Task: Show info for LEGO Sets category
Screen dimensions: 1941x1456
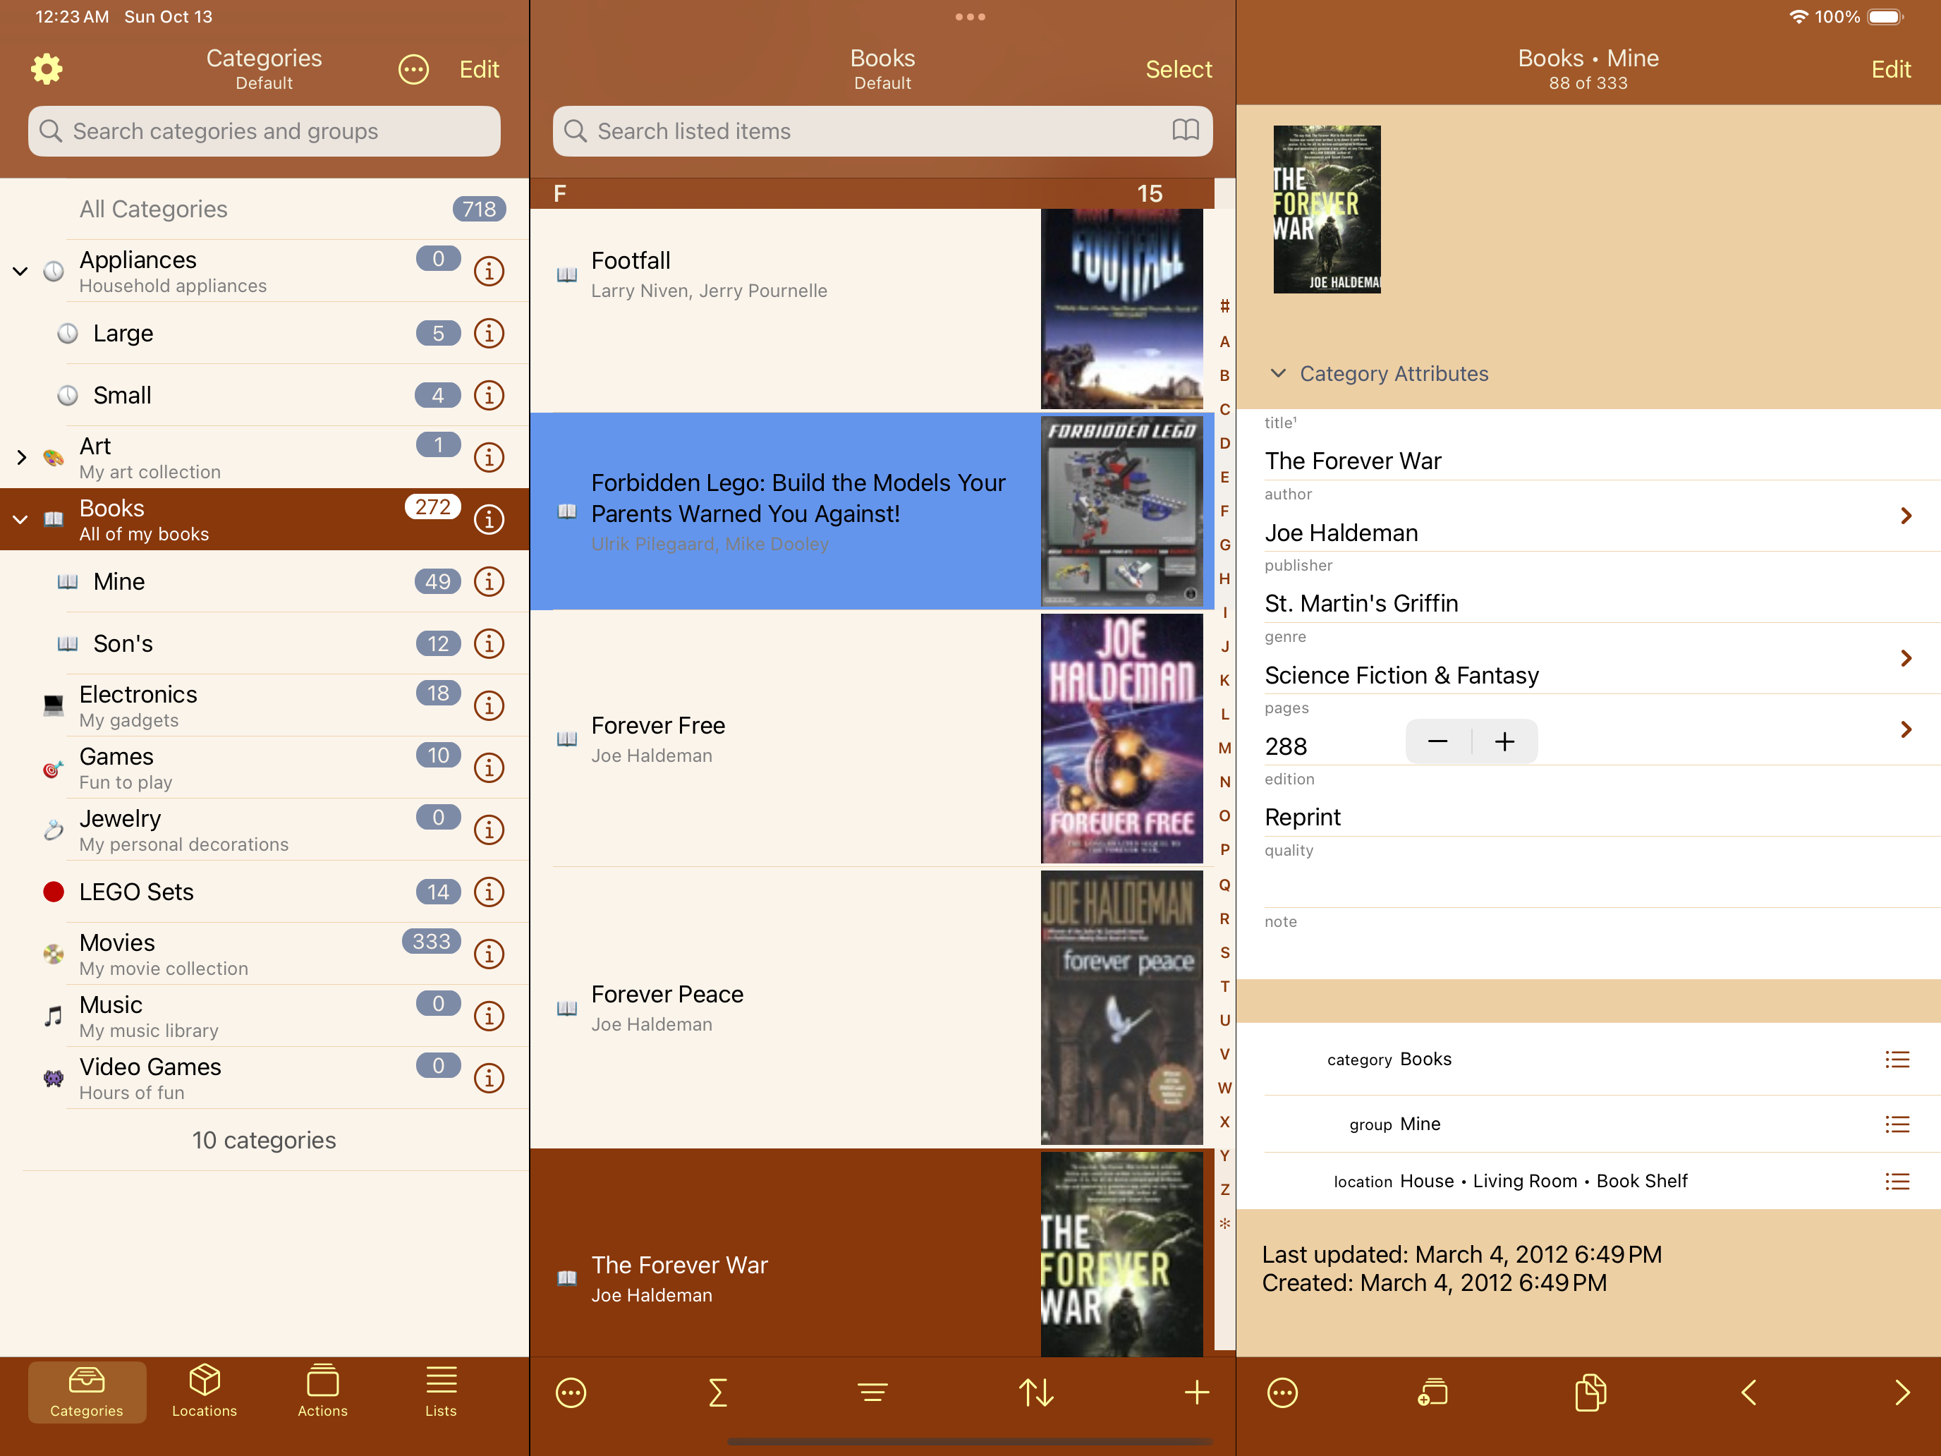Action: click(x=489, y=892)
